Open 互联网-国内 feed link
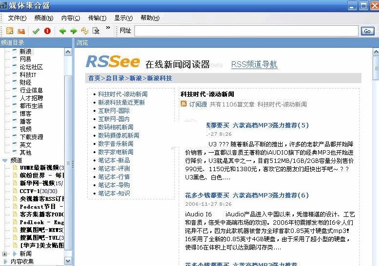 [x=114, y=119]
